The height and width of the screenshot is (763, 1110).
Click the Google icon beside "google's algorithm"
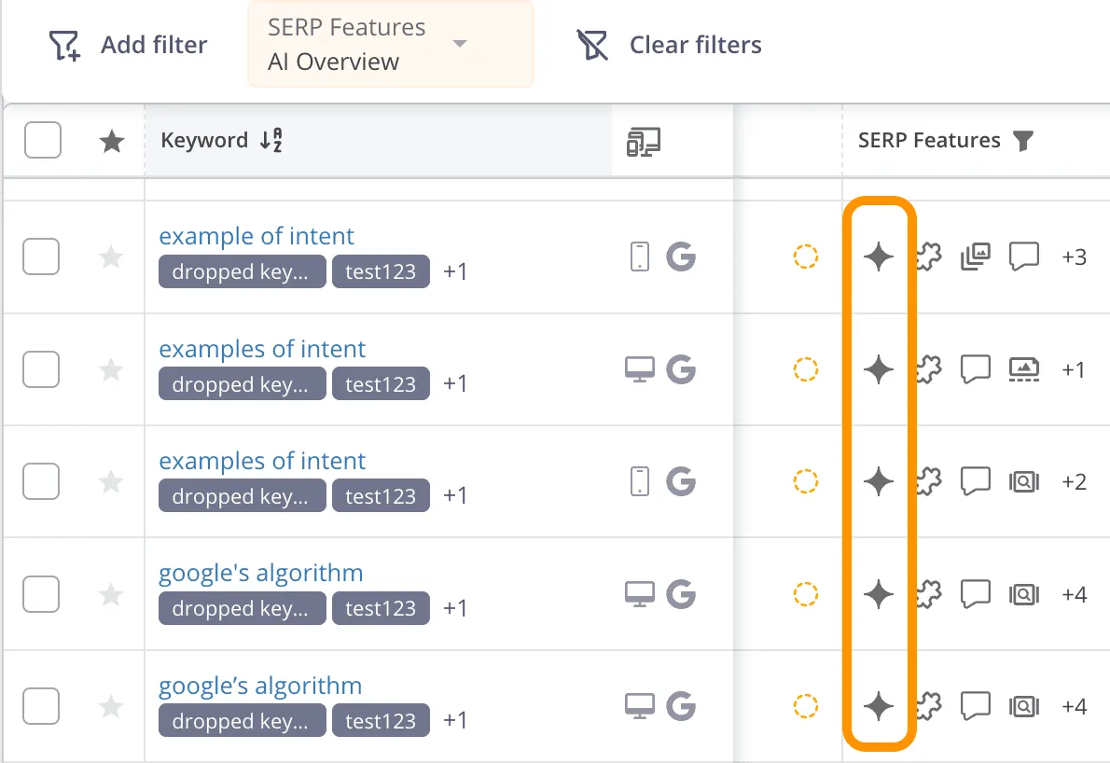[x=681, y=594]
